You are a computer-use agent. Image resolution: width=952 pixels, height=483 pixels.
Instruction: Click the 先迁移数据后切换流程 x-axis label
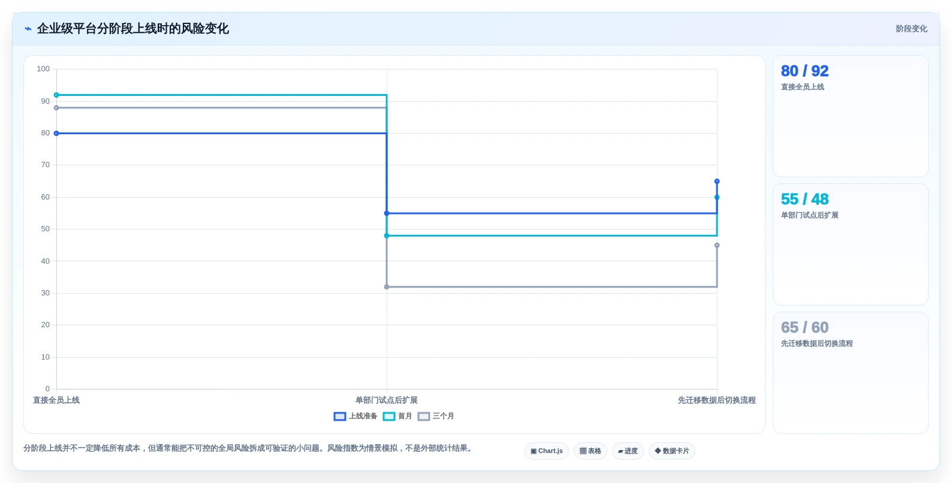pos(717,400)
